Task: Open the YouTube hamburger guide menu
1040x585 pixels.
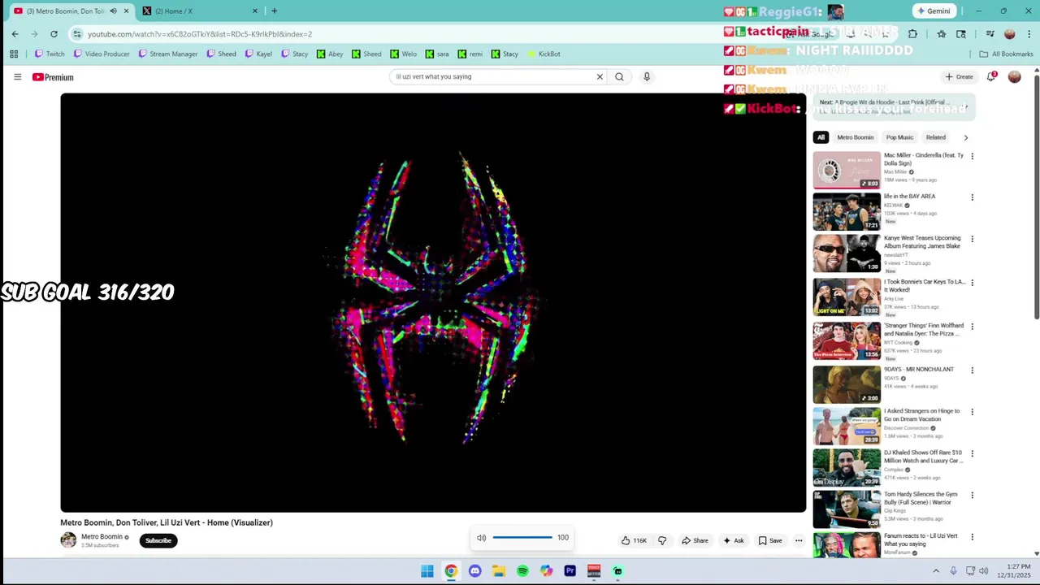Action: click(17, 76)
